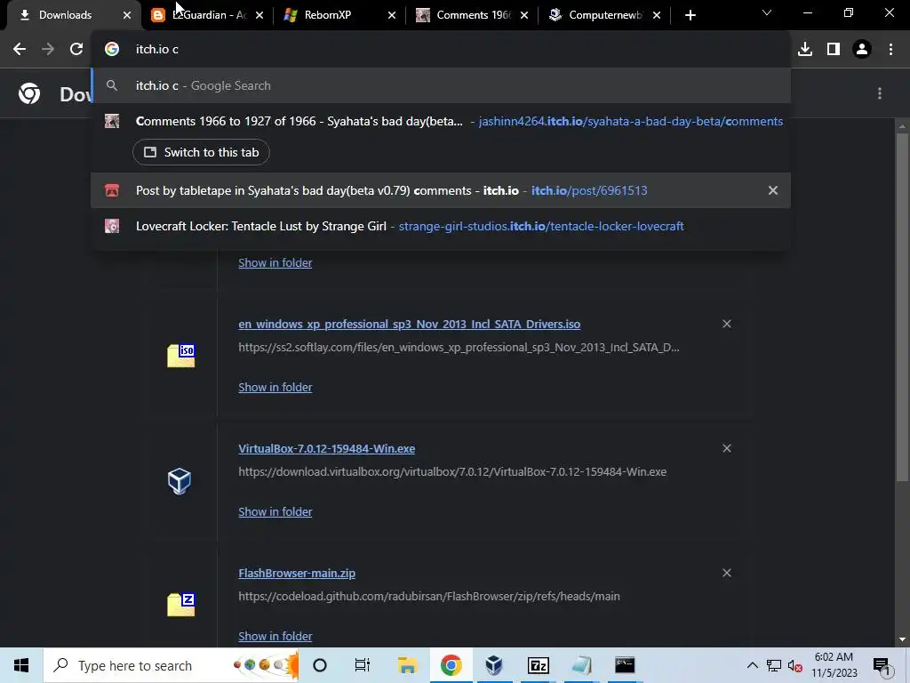
Task: Remove FlashBrowser-main.zip from list
Action: pyautogui.click(x=727, y=574)
